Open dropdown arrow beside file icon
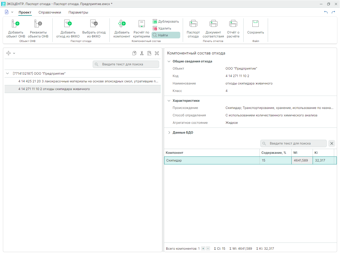 (12, 12)
